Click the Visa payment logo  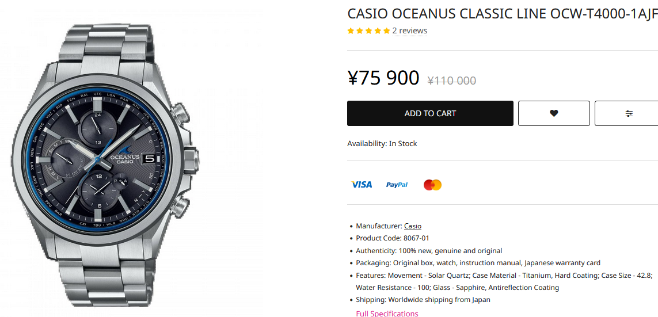pos(362,185)
